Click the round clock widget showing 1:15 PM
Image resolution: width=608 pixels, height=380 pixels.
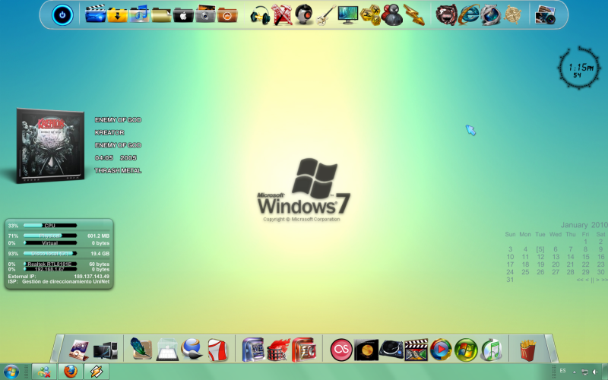pyautogui.click(x=579, y=68)
